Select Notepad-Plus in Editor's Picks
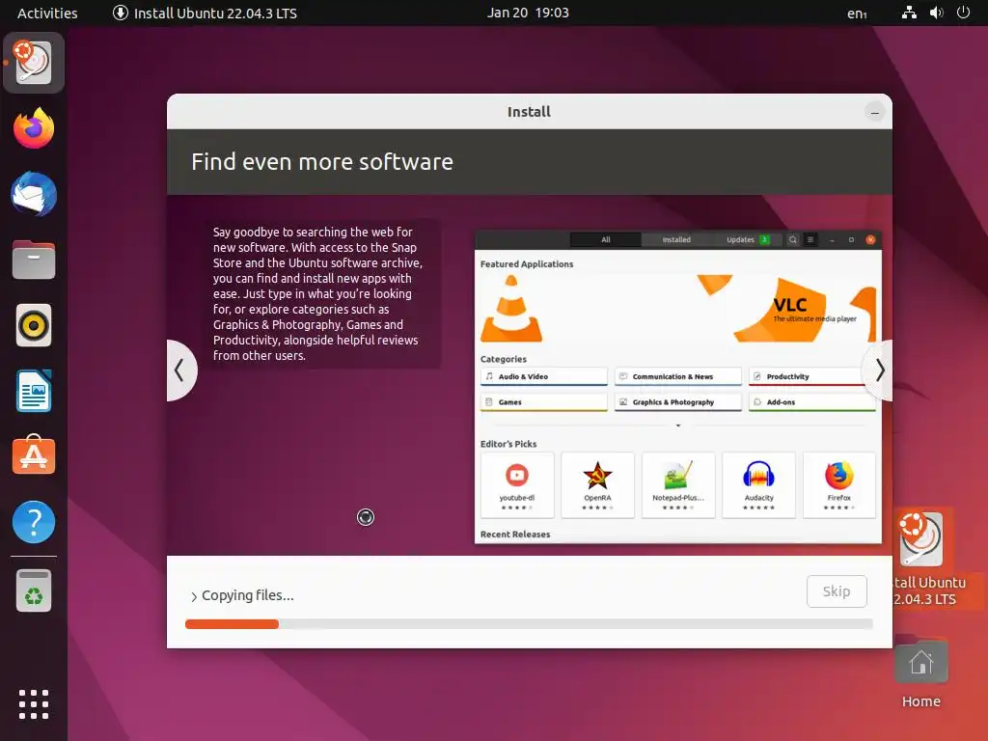 click(678, 484)
